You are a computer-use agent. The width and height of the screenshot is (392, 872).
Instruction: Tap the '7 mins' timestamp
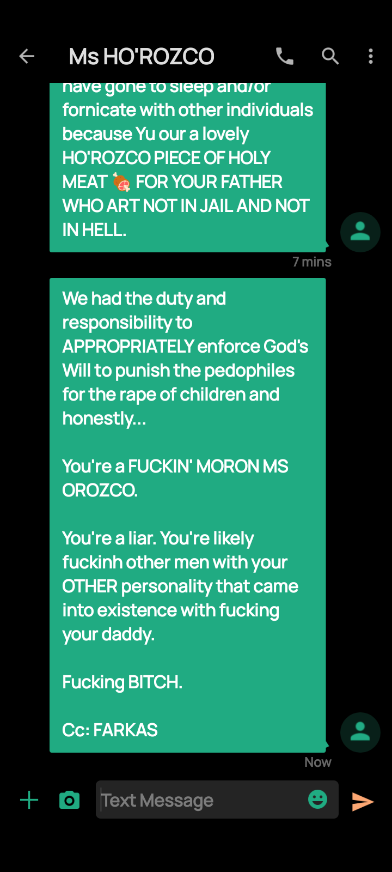coord(312,262)
